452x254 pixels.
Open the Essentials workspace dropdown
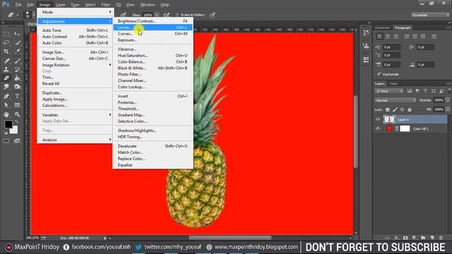(430, 15)
